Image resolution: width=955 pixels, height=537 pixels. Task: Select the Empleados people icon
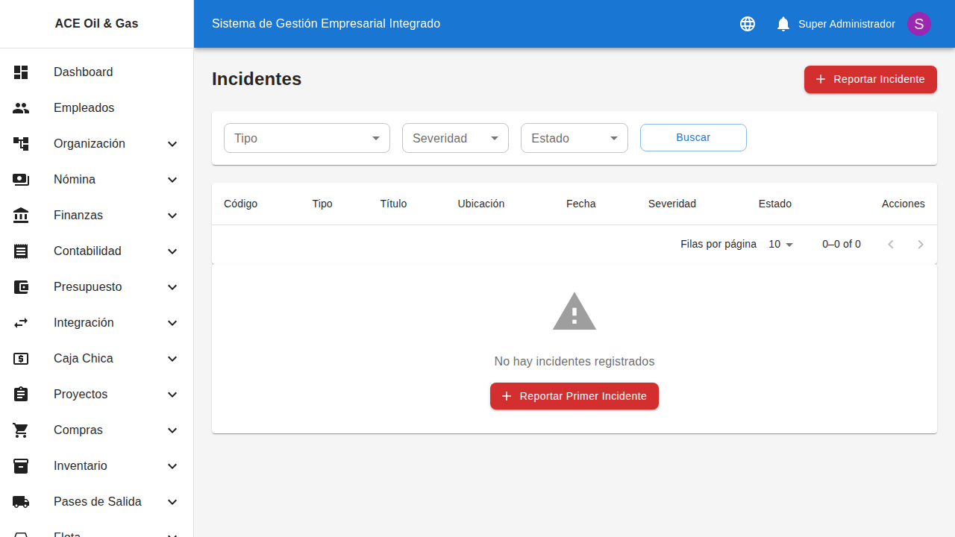21,108
